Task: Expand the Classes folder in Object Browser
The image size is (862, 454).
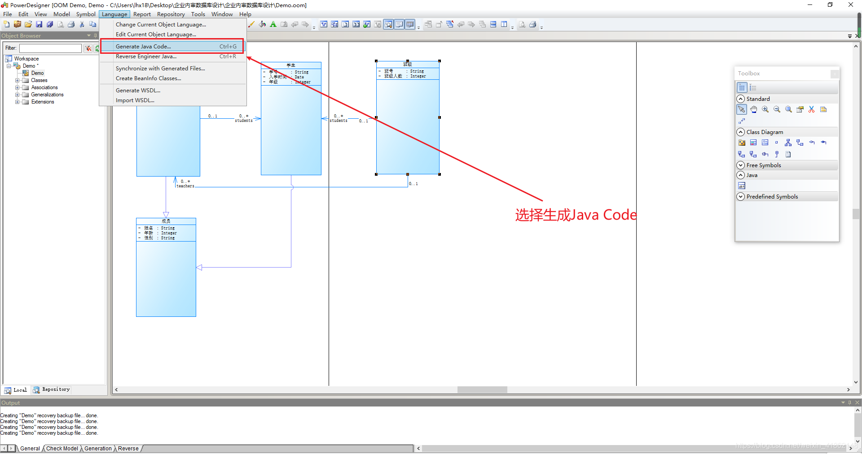Action: tap(17, 80)
